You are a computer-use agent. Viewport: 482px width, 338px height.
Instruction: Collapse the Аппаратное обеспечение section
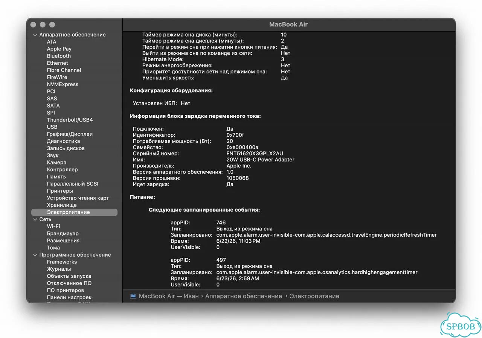pos(35,35)
